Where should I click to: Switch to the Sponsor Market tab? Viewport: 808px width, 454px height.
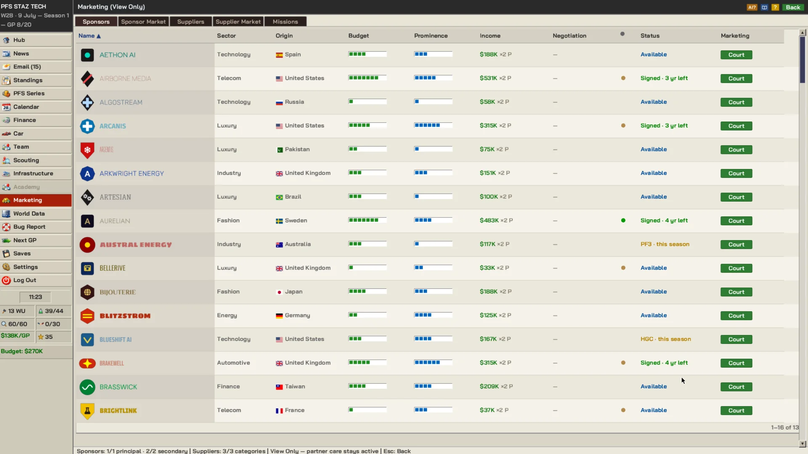pos(143,22)
